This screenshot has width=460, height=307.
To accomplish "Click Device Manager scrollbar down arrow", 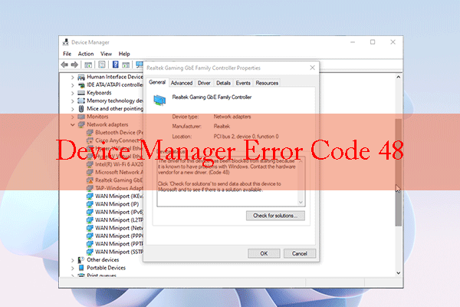I will tap(398, 272).
